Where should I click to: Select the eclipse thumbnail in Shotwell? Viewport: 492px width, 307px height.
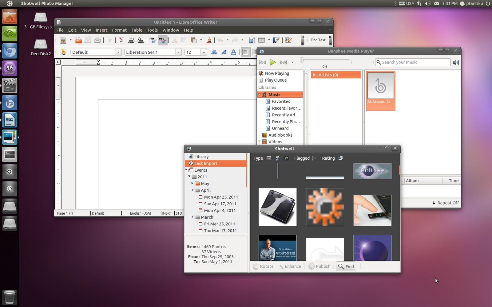pos(372,171)
